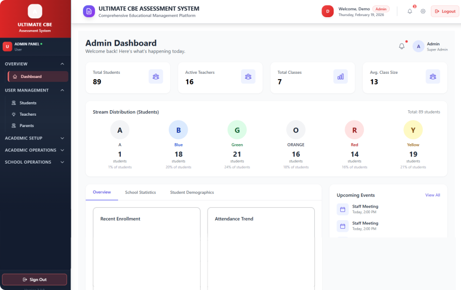Expand the School Operations section
Screen dimensions: 461x290
(x=62, y=162)
